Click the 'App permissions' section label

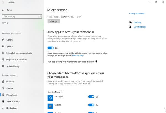9,75
